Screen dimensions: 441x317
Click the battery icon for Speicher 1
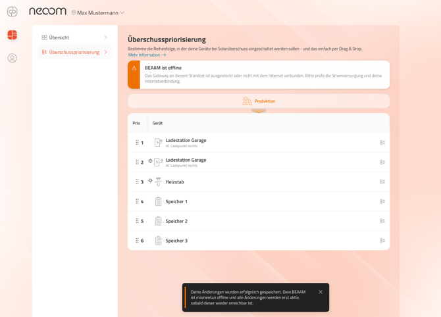point(159,202)
